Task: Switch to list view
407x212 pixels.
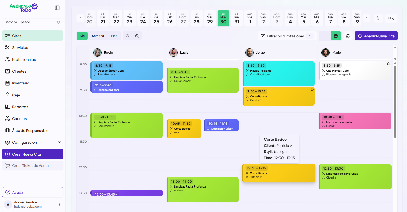Action: pos(325,36)
